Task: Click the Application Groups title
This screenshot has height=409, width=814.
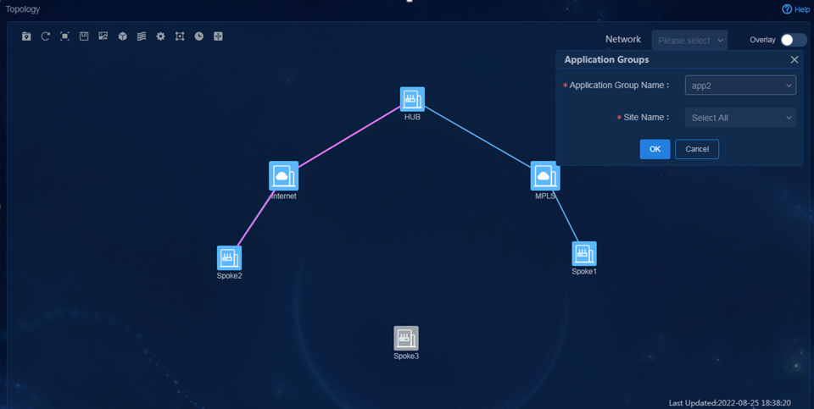Action: [x=606, y=59]
